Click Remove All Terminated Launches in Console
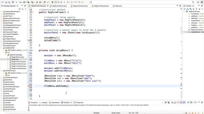Image resolution: width=204 pixels, height=114 pixels. (x=169, y=103)
